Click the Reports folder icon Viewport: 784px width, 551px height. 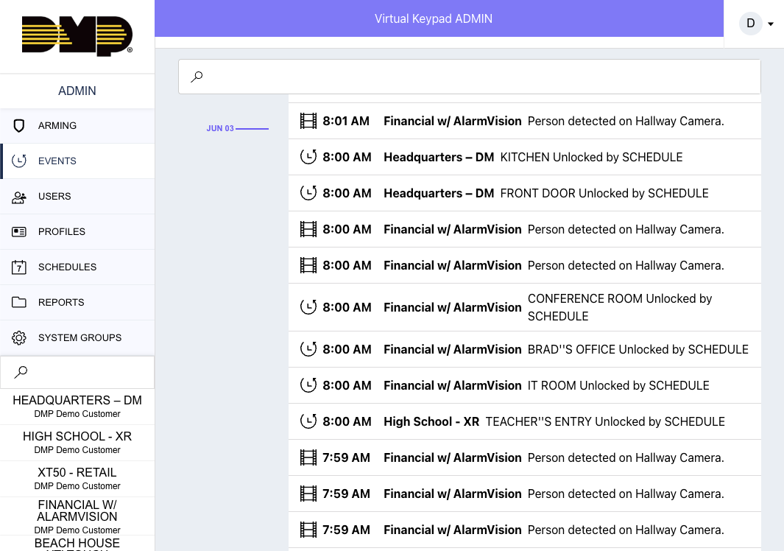click(x=19, y=302)
